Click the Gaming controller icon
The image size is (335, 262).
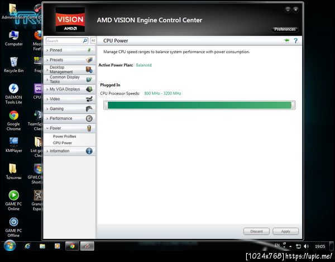pos(89,109)
